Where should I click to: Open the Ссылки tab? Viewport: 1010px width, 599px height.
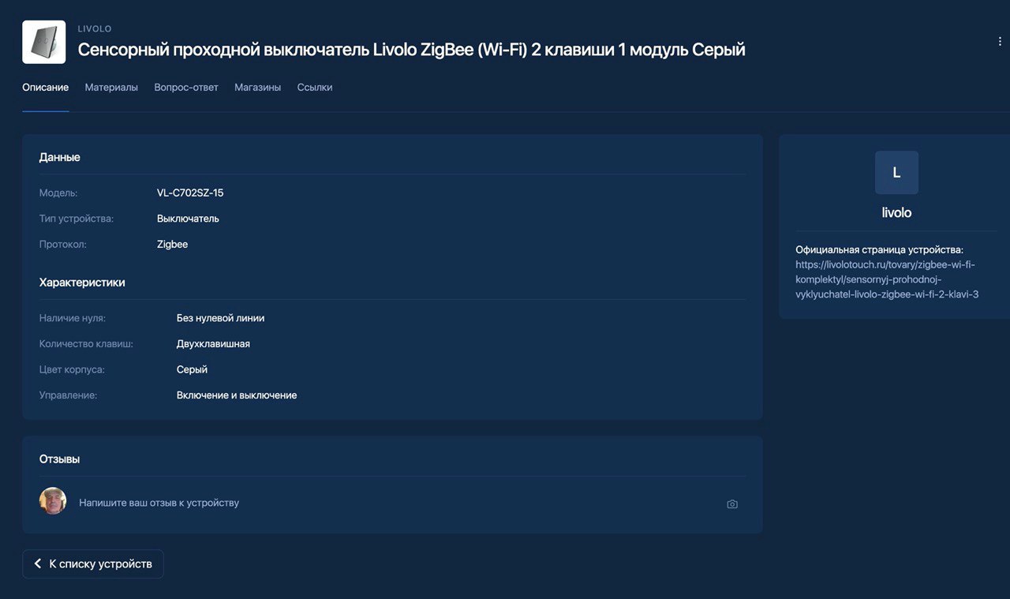pyautogui.click(x=315, y=88)
